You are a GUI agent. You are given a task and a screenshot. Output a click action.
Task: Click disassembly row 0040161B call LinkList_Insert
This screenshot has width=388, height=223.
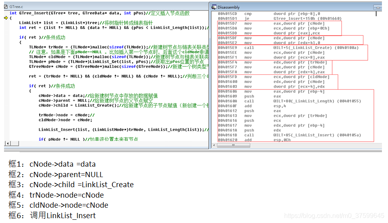tap(289, 135)
